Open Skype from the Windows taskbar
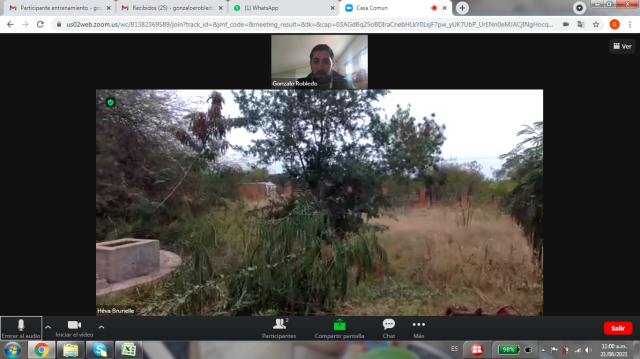The height and width of the screenshot is (359, 640). click(x=99, y=350)
